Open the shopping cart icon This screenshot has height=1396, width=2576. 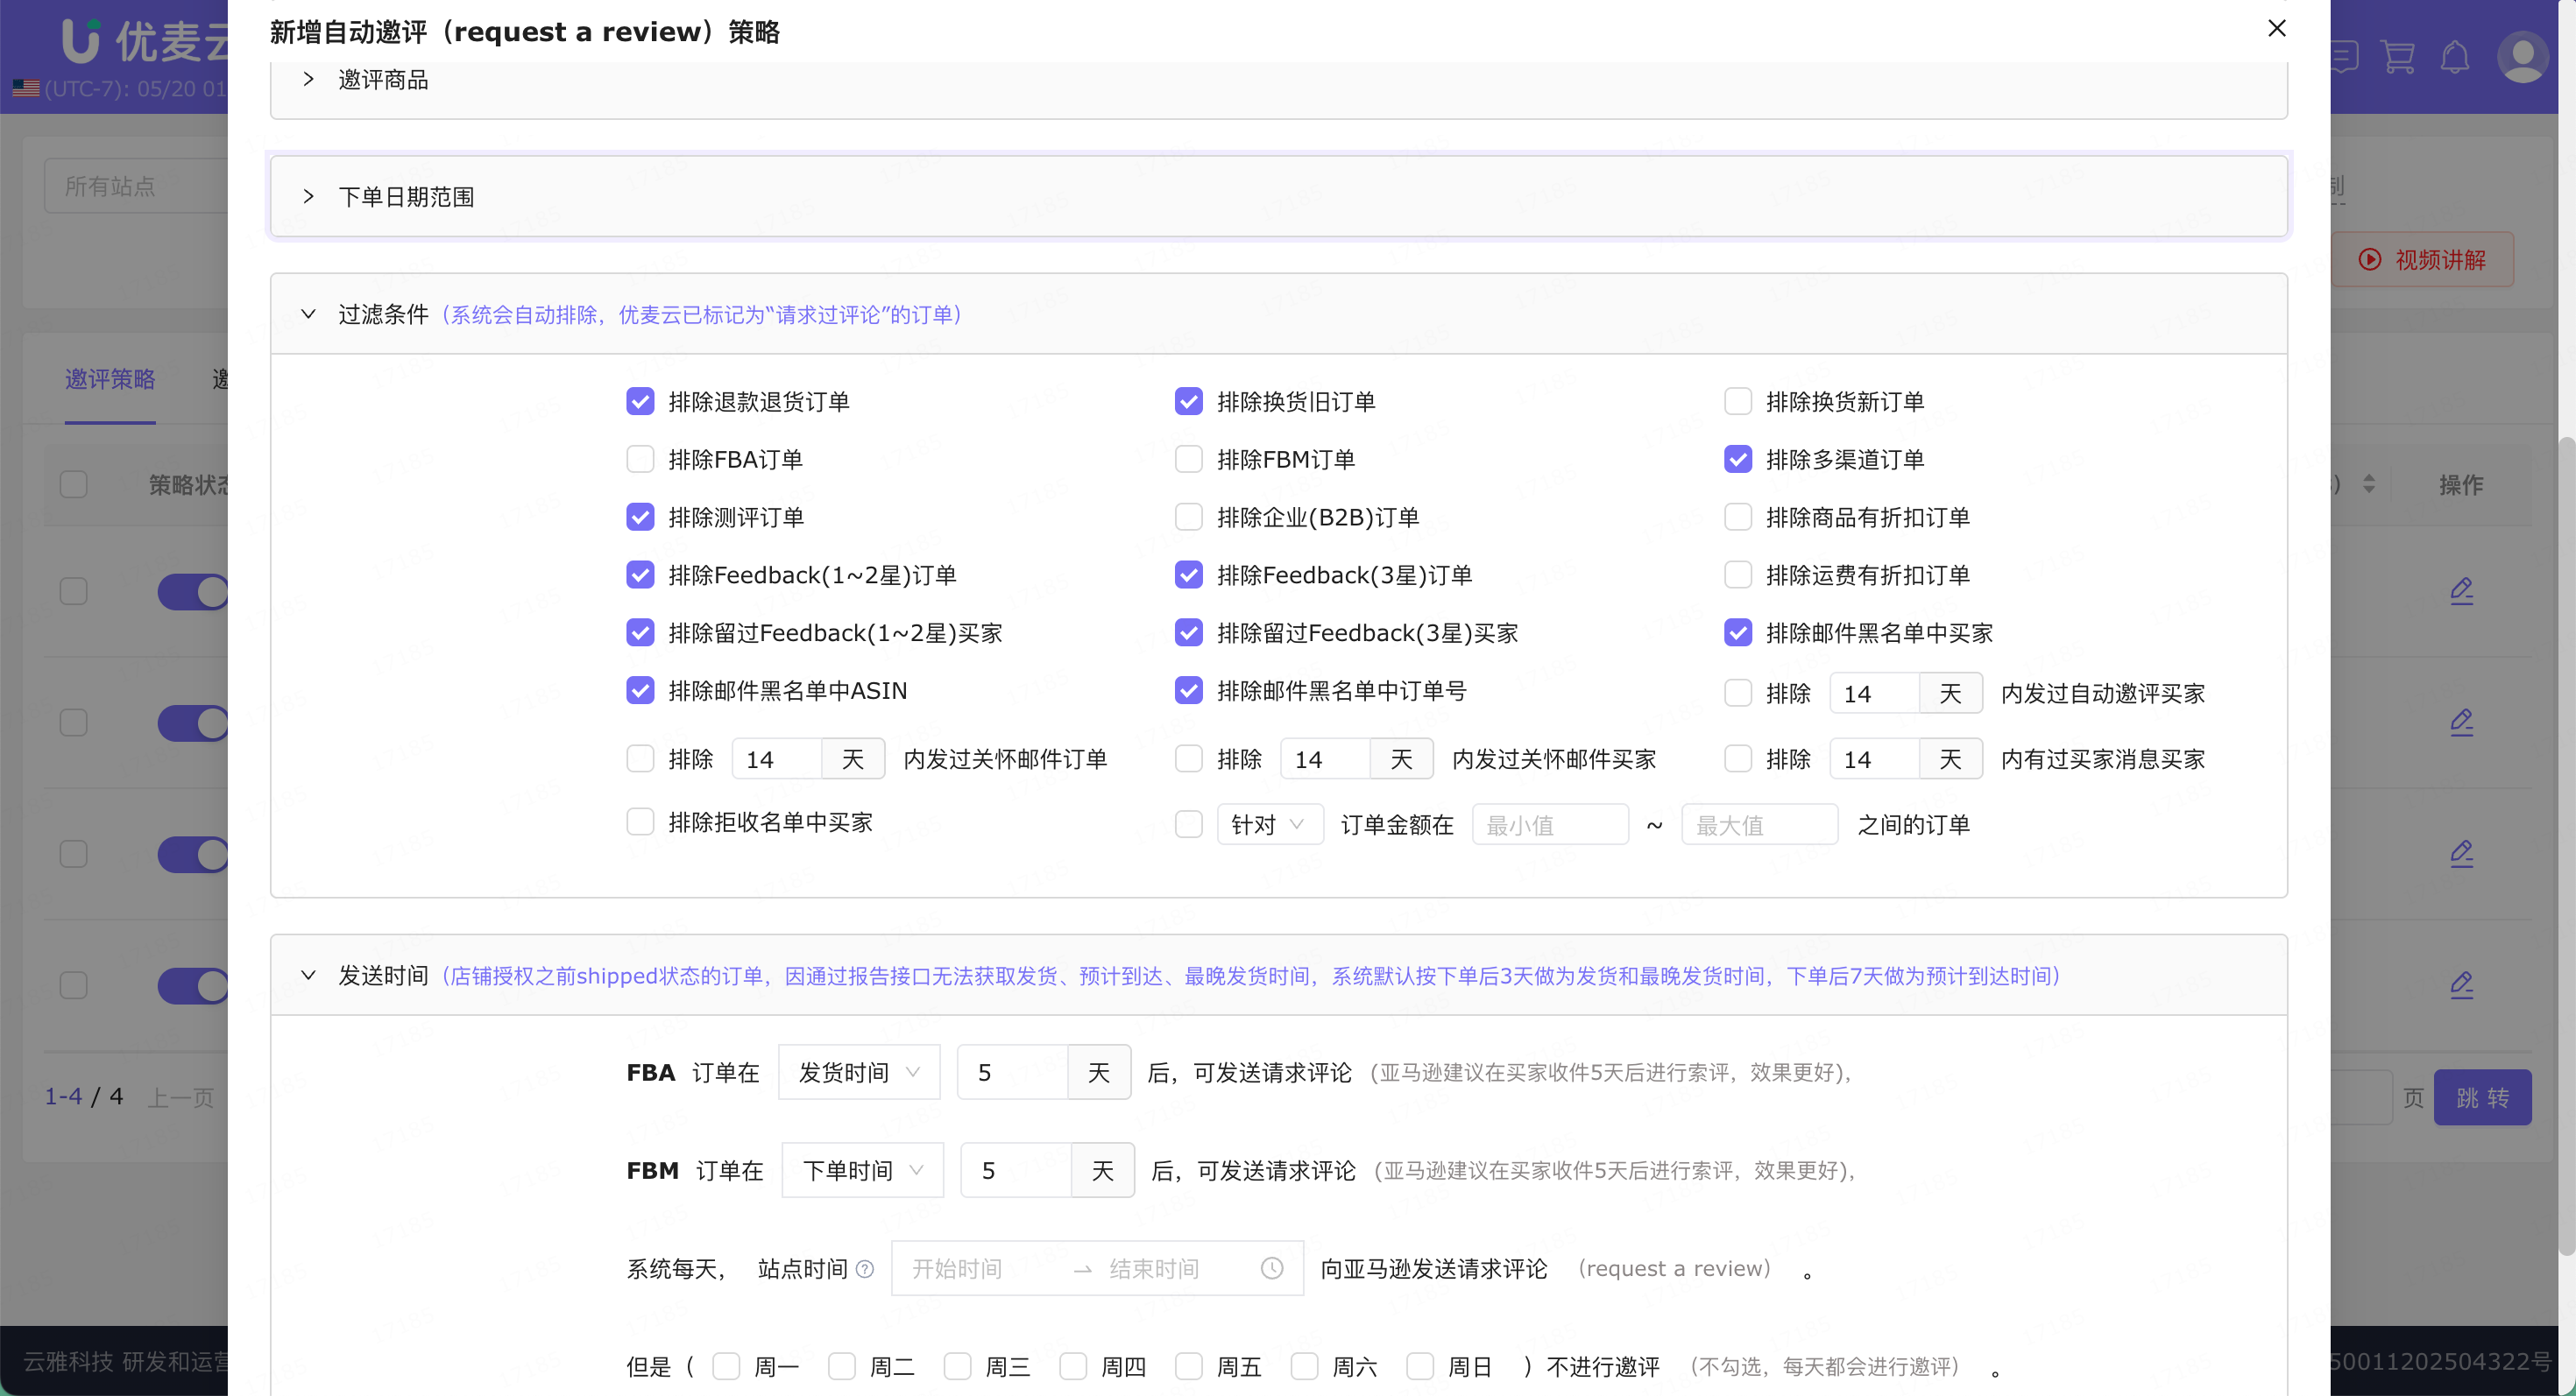point(2398,57)
